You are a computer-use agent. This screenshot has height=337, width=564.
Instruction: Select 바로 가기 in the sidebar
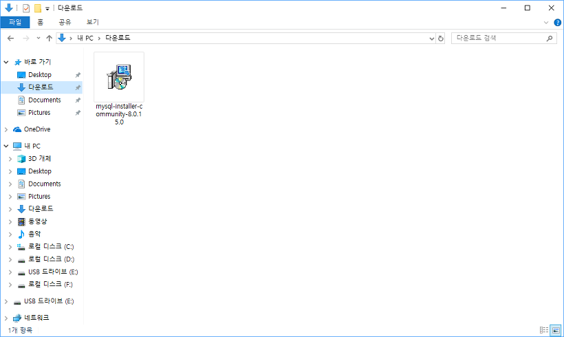click(x=37, y=62)
